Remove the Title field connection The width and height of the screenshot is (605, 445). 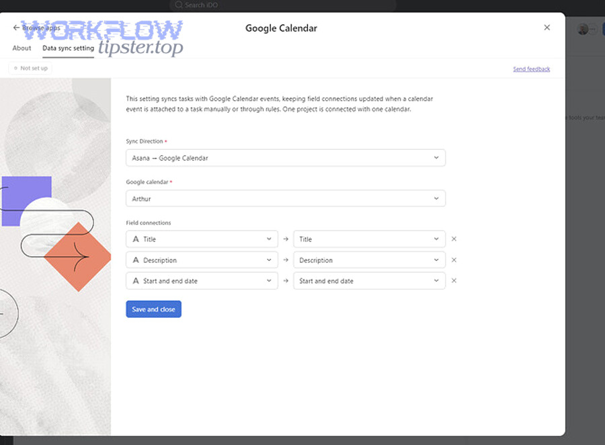click(454, 239)
